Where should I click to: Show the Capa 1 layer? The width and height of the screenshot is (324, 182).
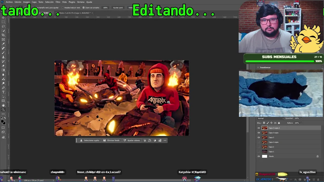259,152
